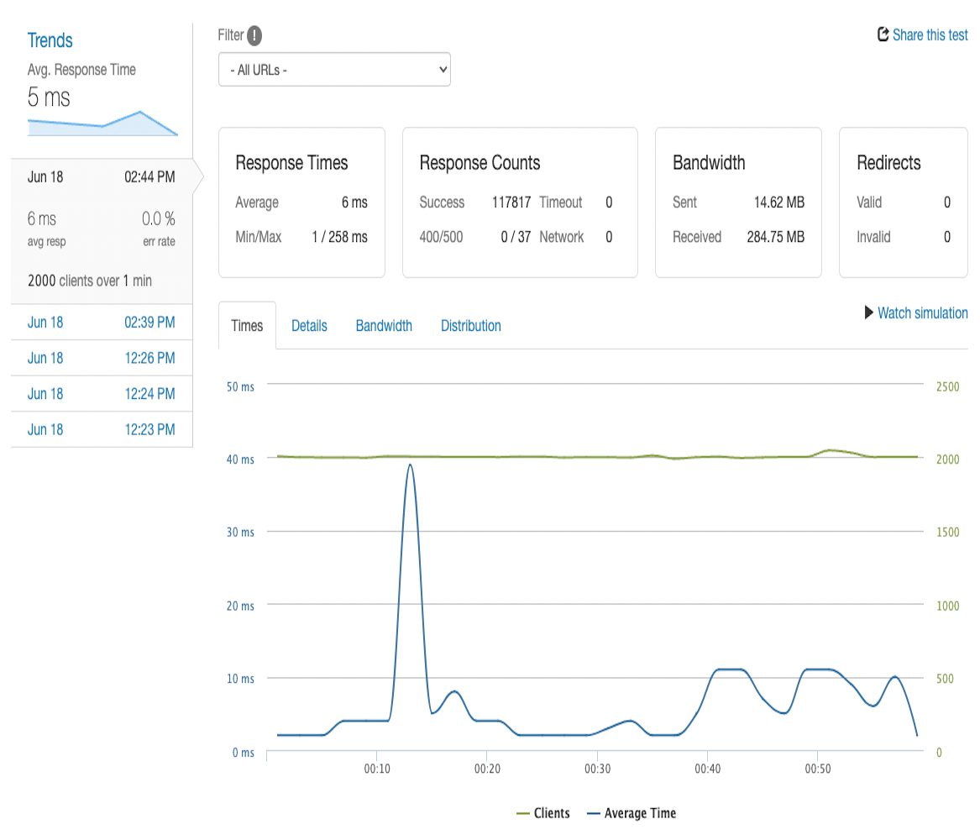Click the Avg. Response Time trend sparkline
Viewport: 980px width, 840px height.
(102, 123)
